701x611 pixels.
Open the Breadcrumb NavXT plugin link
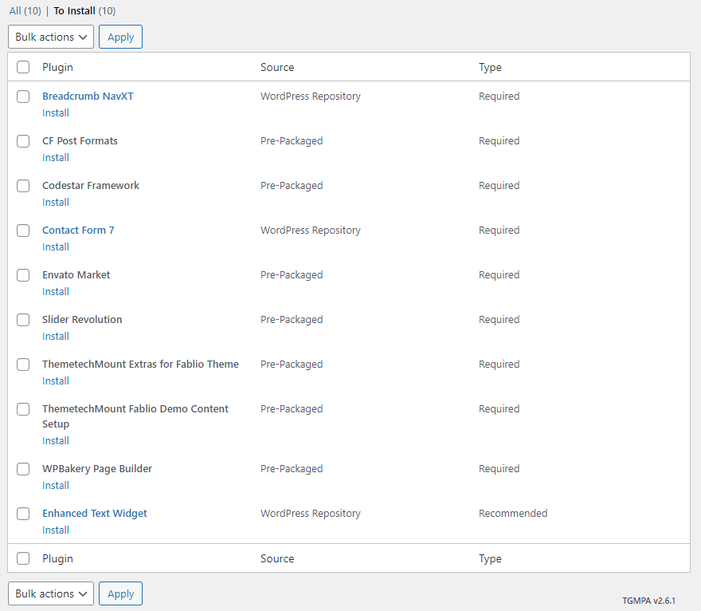click(88, 97)
